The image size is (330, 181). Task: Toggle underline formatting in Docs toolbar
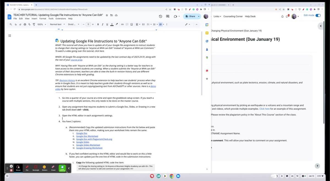pos(107,24)
